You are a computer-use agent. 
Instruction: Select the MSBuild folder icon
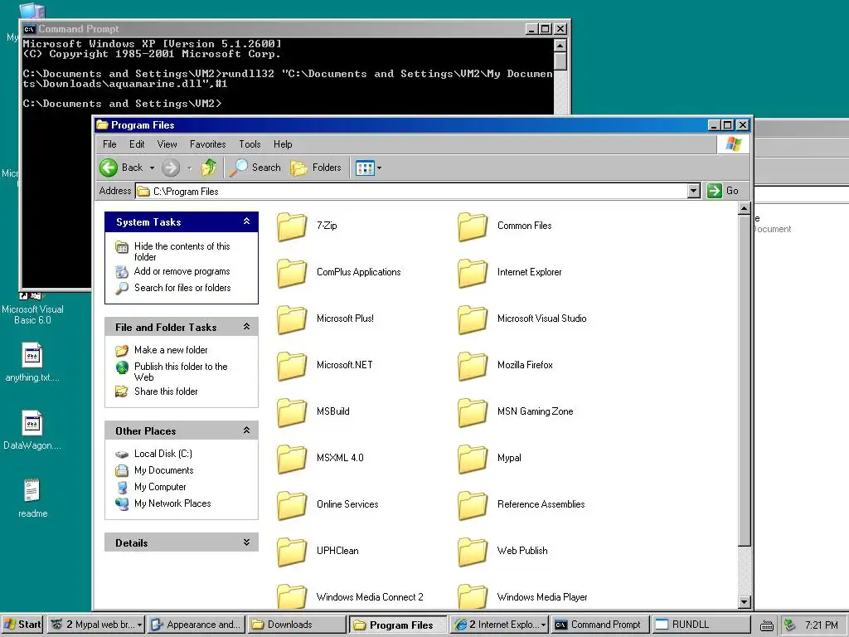pos(292,412)
